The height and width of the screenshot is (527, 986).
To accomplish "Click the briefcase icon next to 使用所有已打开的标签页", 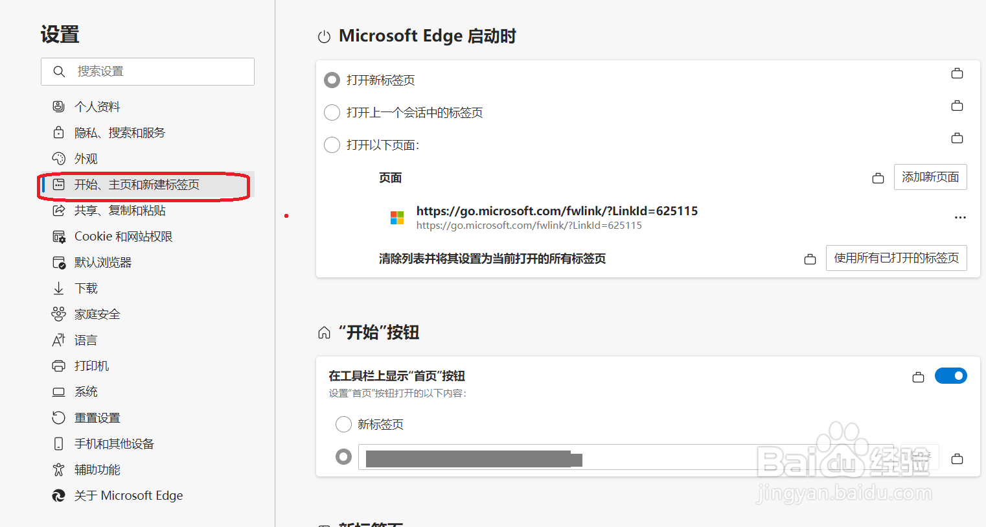I will 810,259.
